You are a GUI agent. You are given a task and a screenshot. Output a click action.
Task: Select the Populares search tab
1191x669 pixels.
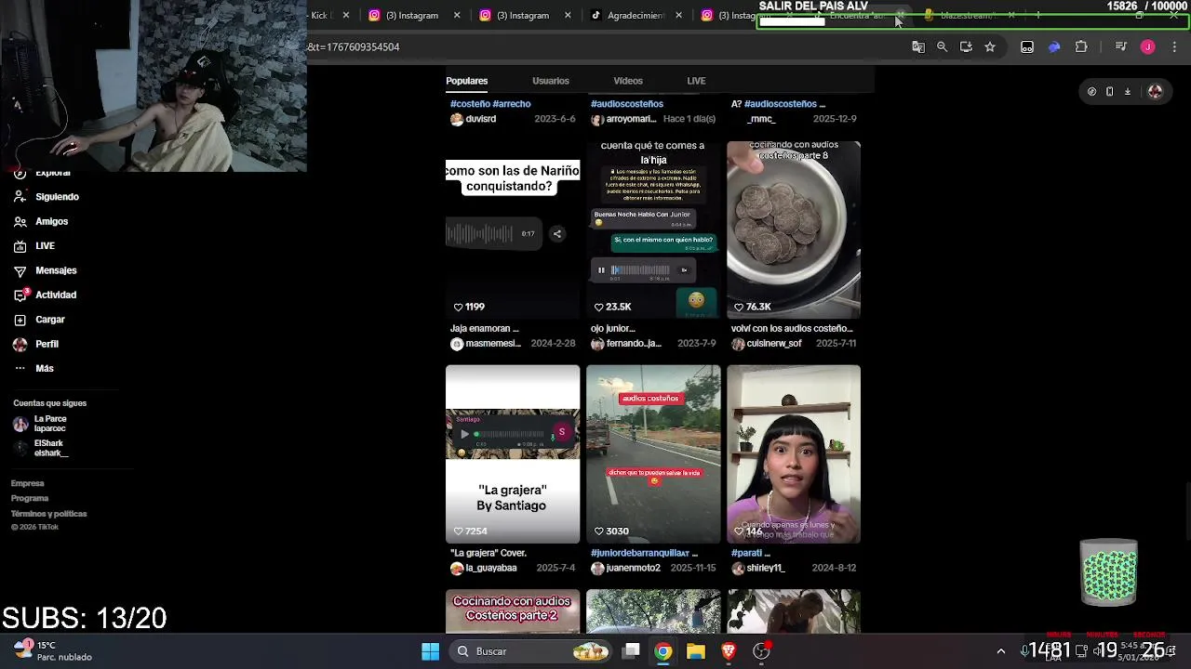[466, 81]
